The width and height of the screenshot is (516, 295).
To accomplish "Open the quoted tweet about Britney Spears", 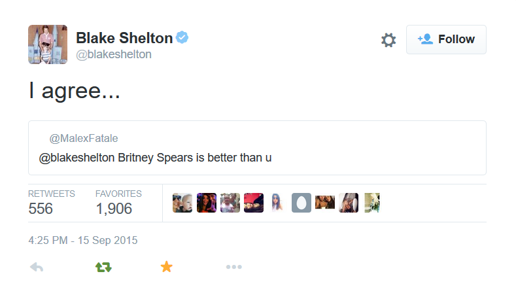I will coord(257,148).
